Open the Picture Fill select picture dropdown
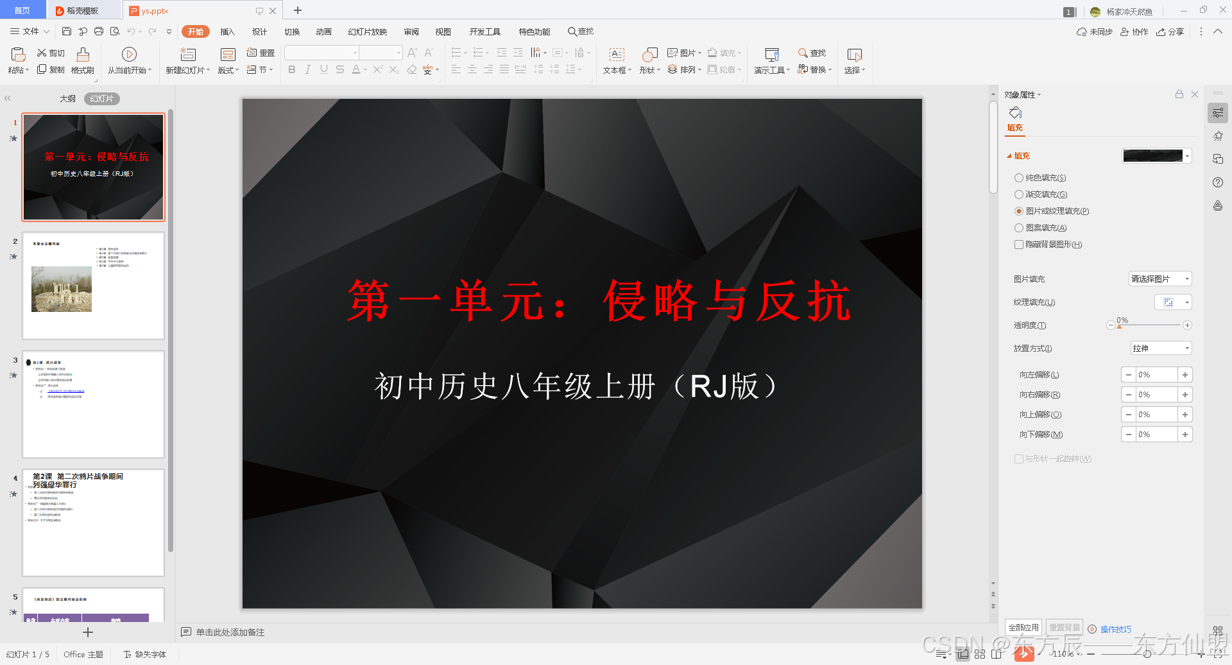This screenshot has height=665, width=1232. pos(1160,279)
